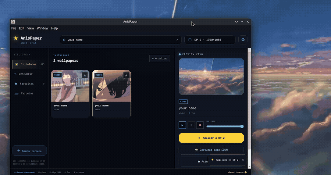Favorite the 'your name' Anime wallpaper star

[85, 75]
